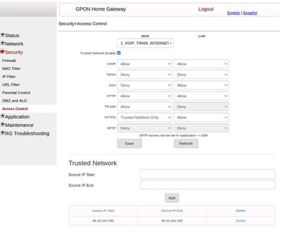
Task: Click the Save button
Action: [130, 144]
